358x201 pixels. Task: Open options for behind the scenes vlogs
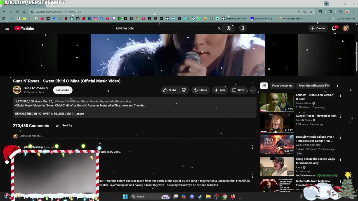click(x=340, y=159)
